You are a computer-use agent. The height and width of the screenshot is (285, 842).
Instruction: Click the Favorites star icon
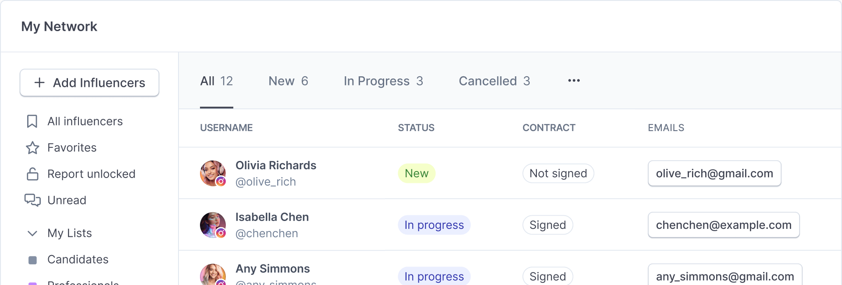tap(32, 148)
